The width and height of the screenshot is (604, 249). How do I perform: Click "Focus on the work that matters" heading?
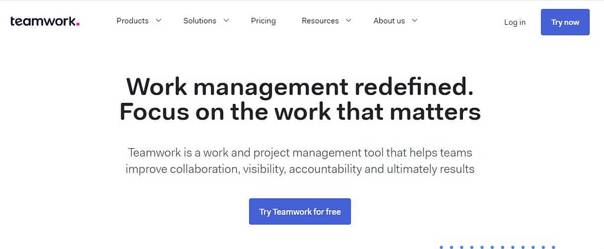[300, 112]
